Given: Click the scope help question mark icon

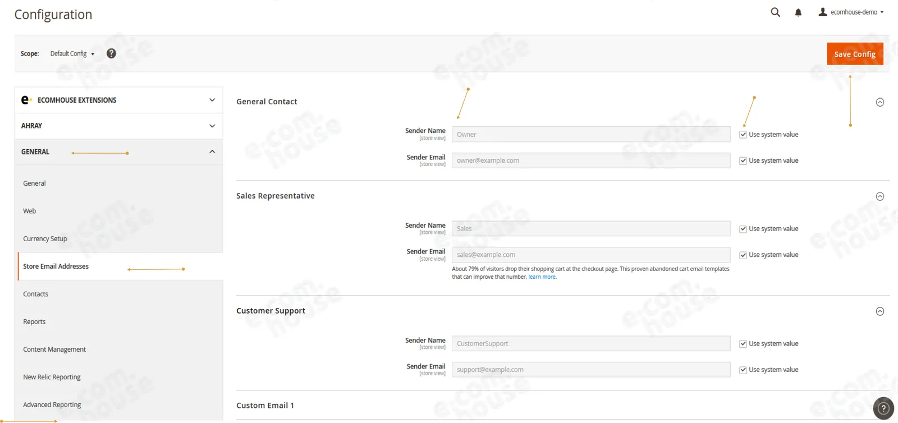Looking at the screenshot, I should [x=111, y=53].
